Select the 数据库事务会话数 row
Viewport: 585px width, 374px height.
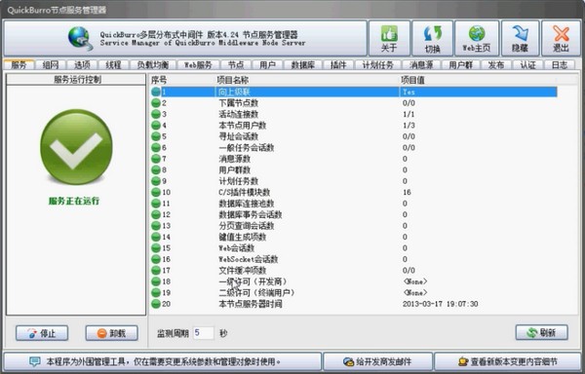pos(354,215)
